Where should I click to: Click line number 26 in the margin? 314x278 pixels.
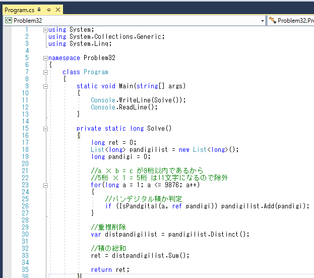(25, 206)
